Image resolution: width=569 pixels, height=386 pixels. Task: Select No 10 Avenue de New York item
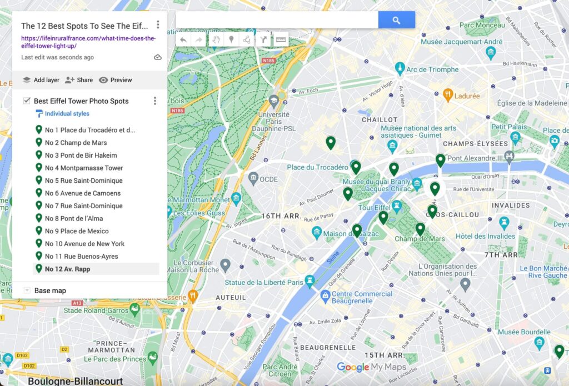pos(96,243)
